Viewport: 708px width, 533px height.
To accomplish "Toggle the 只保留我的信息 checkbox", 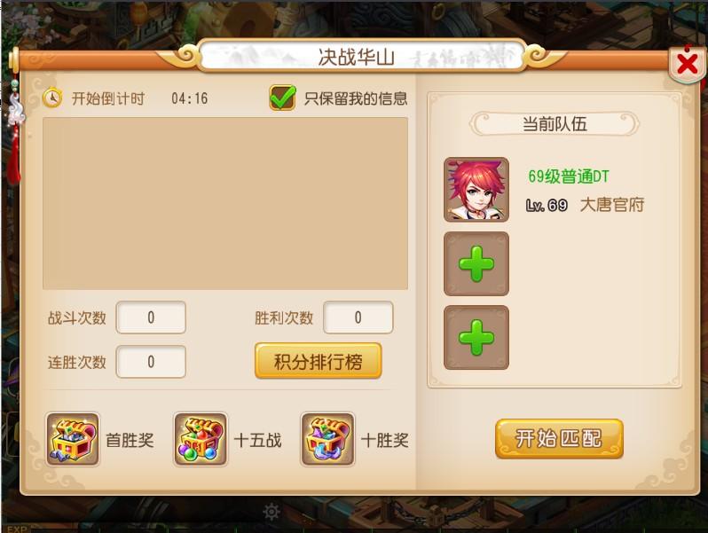I will coord(283,98).
